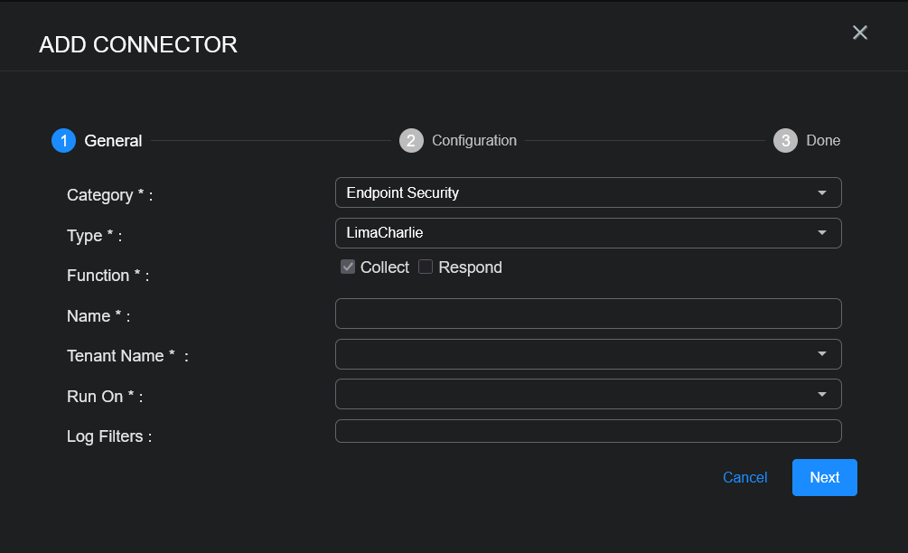Click the Category dropdown arrow icon
The width and height of the screenshot is (908, 553).
coord(821,193)
